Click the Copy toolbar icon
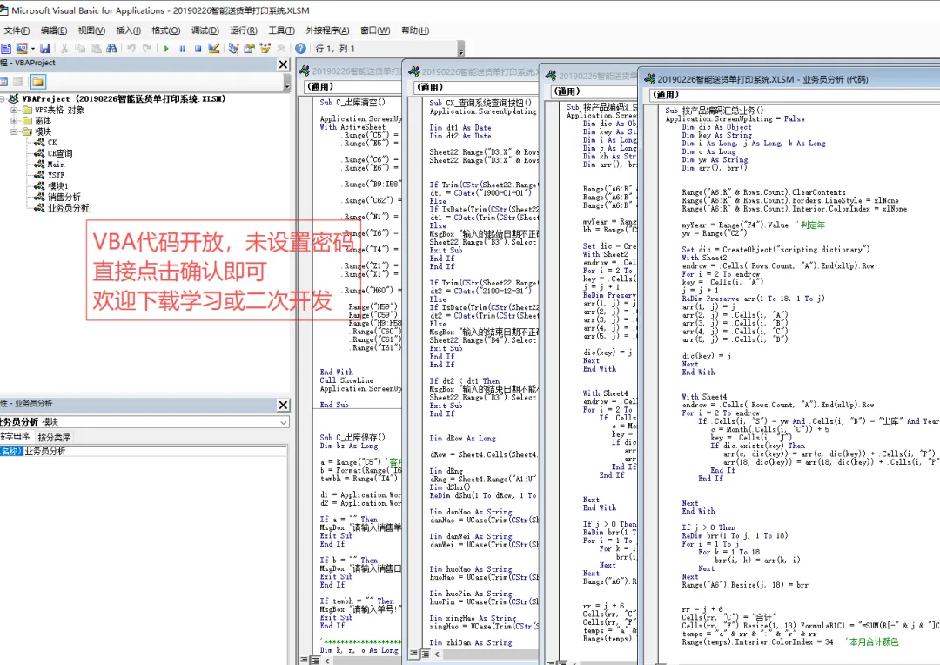Image resolution: width=940 pixels, height=665 pixels. (x=80, y=49)
